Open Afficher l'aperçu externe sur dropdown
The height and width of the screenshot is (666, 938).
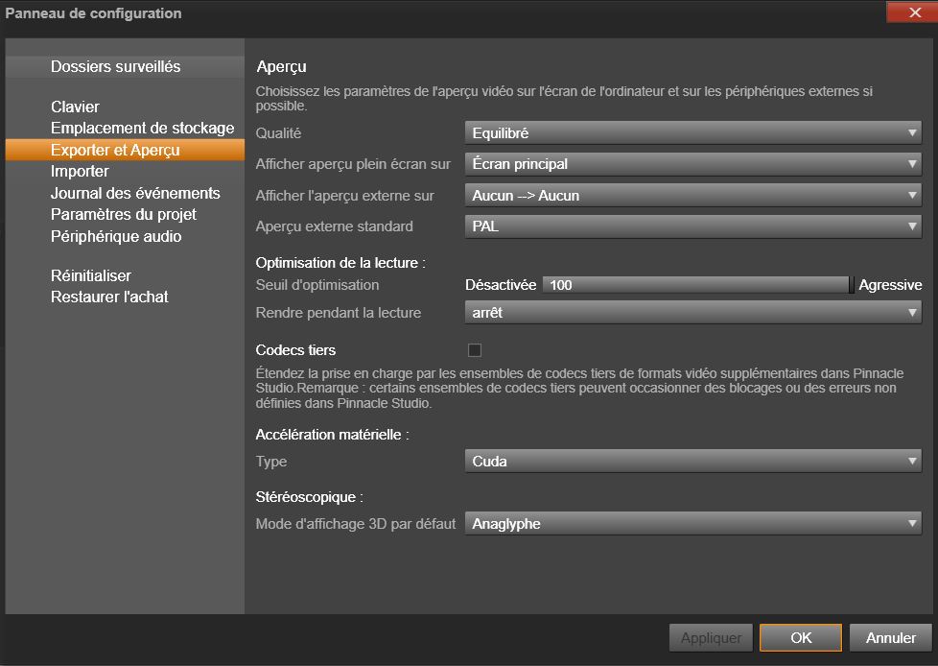[x=692, y=195]
